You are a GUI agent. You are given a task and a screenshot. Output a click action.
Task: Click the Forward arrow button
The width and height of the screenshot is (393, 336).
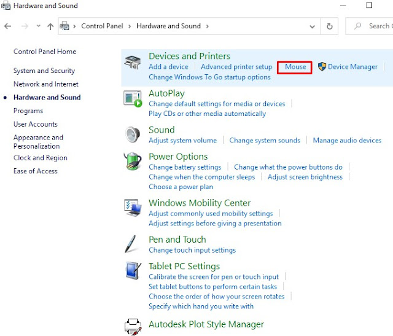pyautogui.click(x=25, y=26)
